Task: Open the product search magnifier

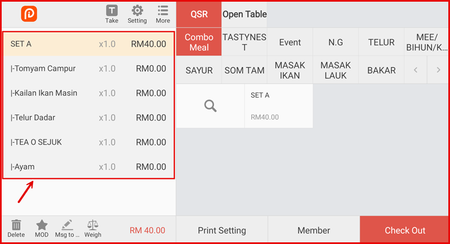Action: pos(210,106)
